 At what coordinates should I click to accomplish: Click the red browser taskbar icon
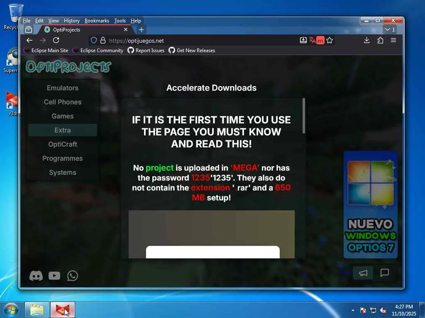pos(63,310)
